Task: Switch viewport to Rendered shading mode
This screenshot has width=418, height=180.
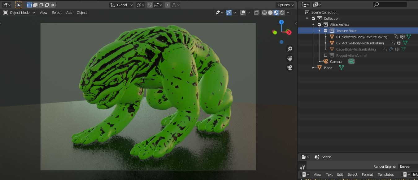Action: pyautogui.click(x=282, y=13)
